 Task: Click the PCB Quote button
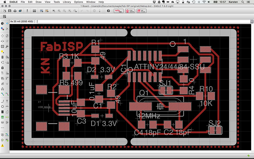pyautogui.click(x=130, y=11)
